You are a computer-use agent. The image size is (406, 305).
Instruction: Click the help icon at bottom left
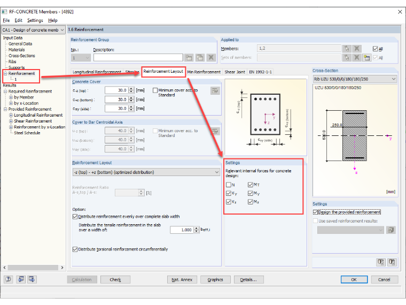pos(9,279)
